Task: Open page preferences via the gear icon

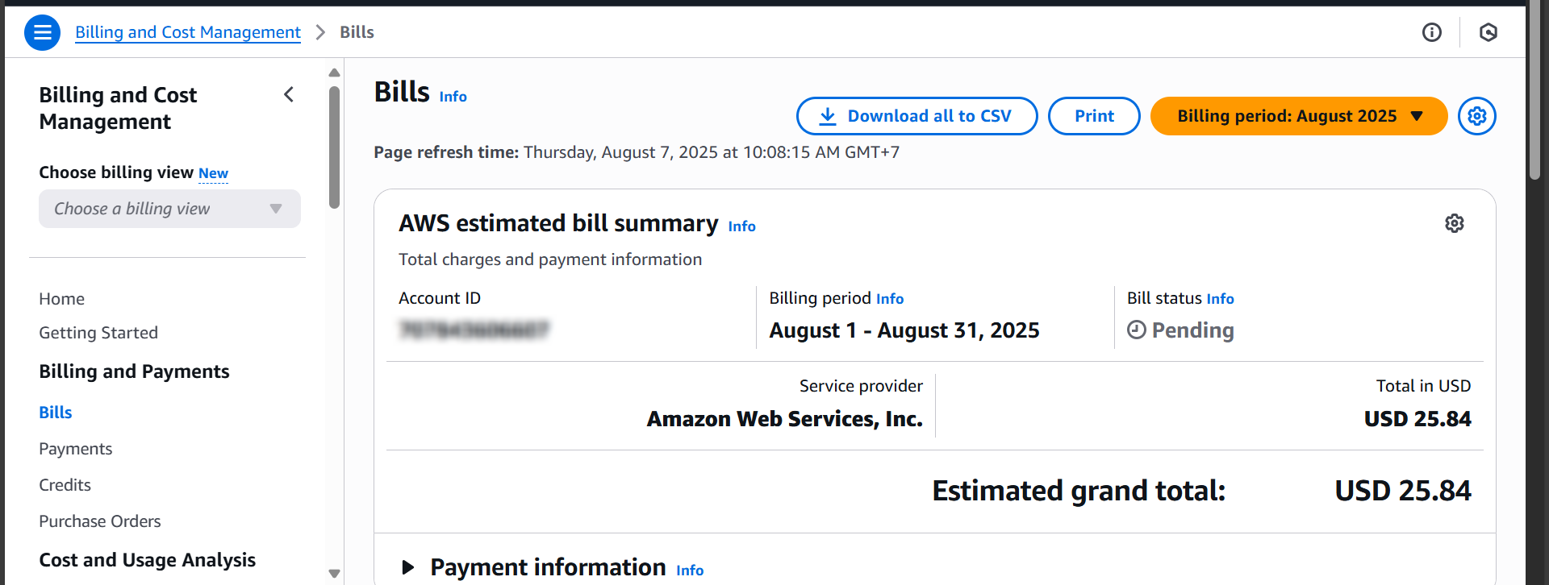Action: 1477,116
